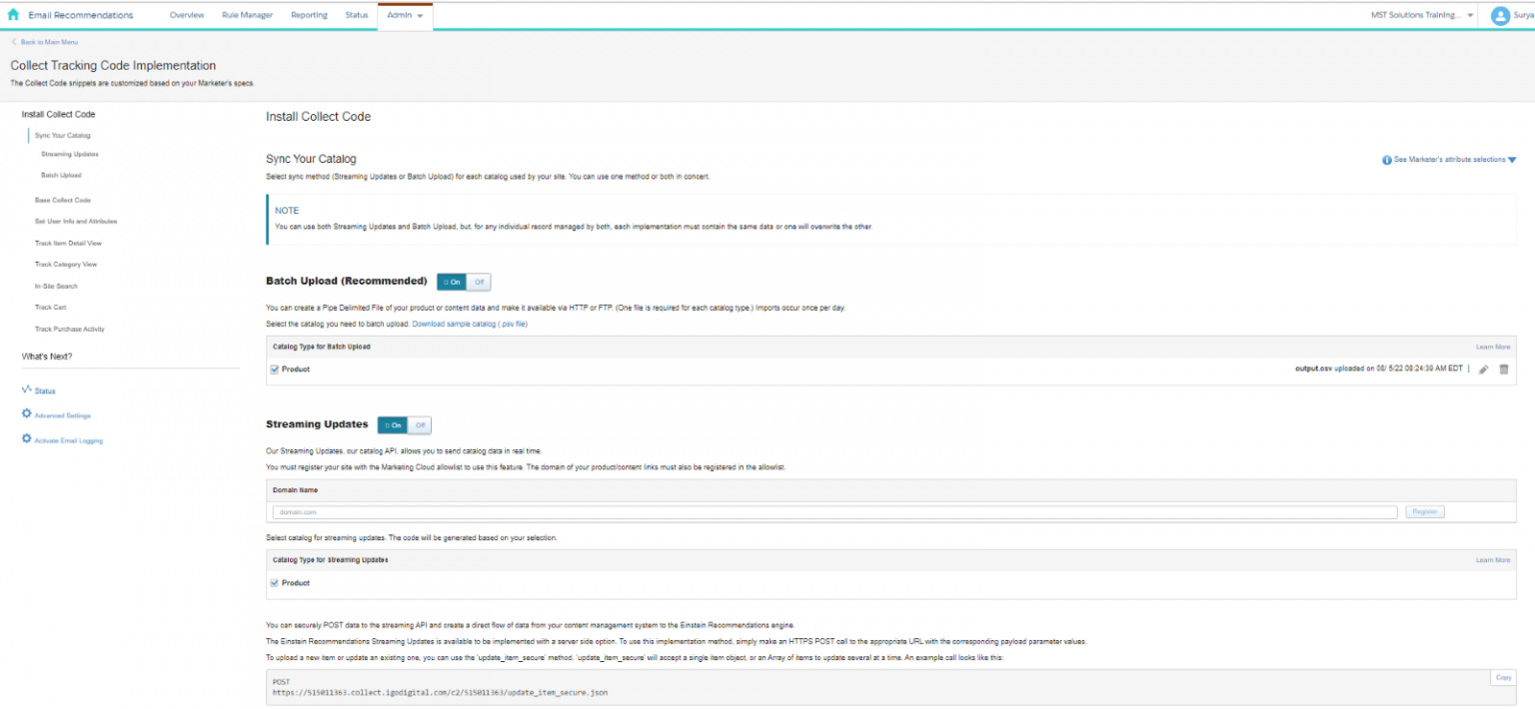Delete uploaded catalog with trash icon
The height and width of the screenshot is (709, 1535).
pyautogui.click(x=1503, y=369)
